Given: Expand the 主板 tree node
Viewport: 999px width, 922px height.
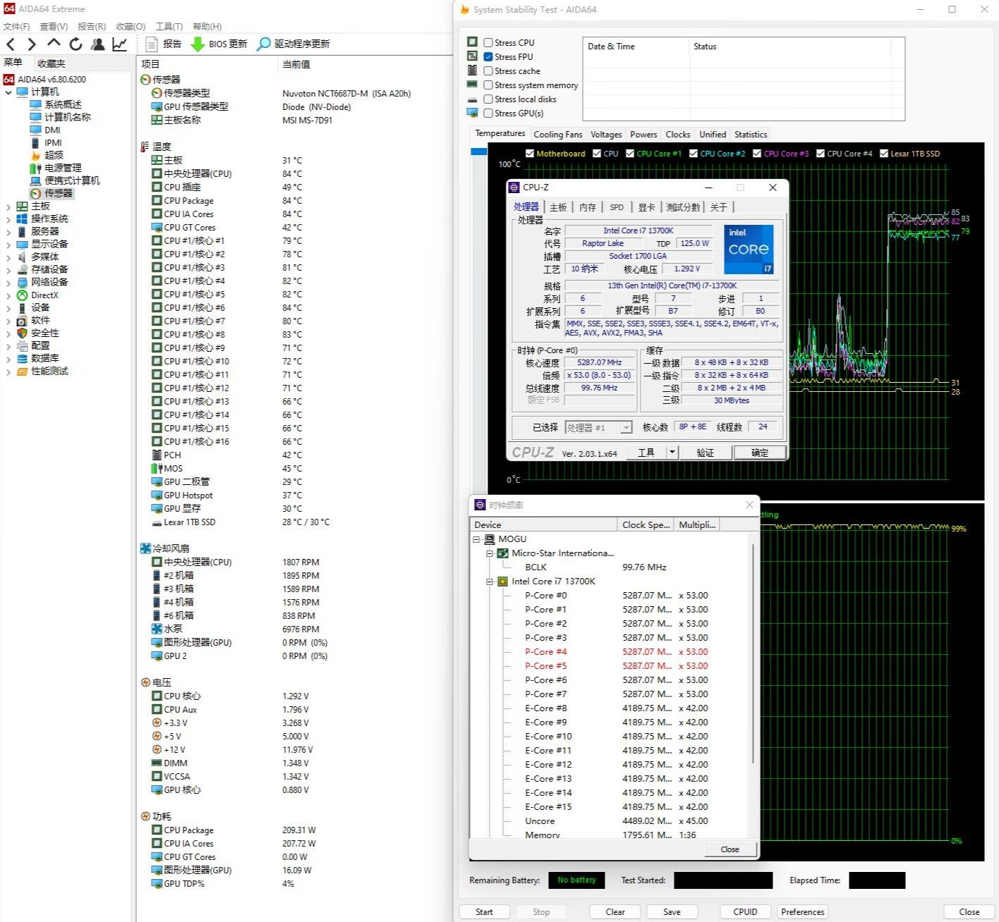Looking at the screenshot, I should [x=8, y=207].
